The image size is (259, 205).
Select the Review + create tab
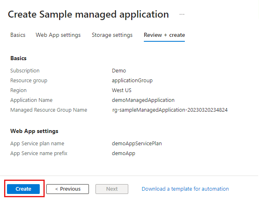164,35
